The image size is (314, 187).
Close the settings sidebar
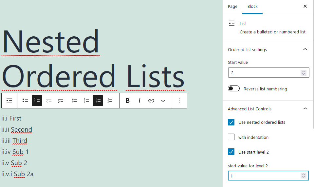[x=305, y=7]
